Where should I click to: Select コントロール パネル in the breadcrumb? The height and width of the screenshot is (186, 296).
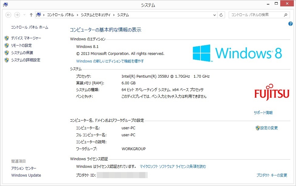[60, 15]
